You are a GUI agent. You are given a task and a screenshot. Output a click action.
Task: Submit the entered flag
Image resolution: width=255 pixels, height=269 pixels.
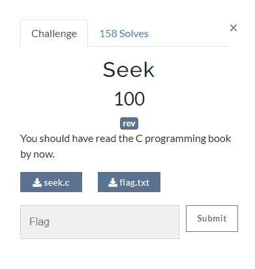tap(212, 218)
